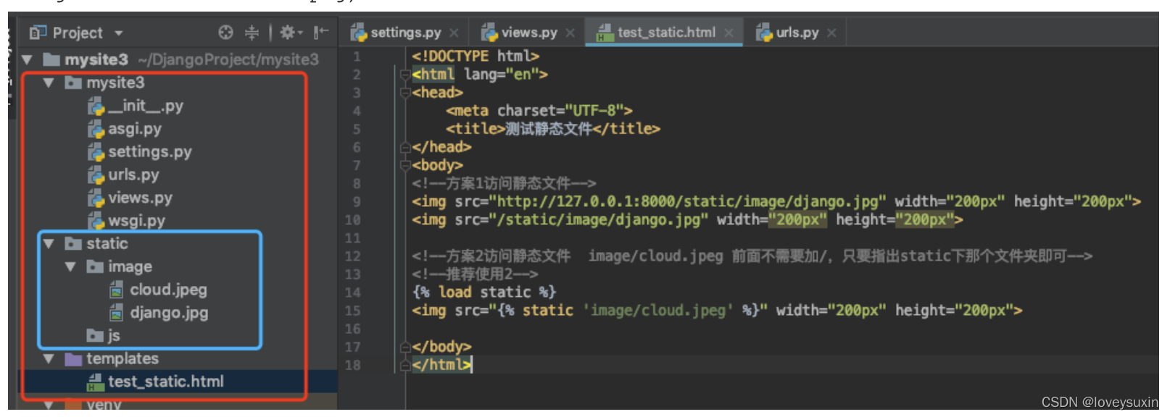Viewport: 1170px width, 417px height.
Task: Click the http://127.0.0.1:8000/static/image/django.jpg URL
Action: (x=688, y=201)
